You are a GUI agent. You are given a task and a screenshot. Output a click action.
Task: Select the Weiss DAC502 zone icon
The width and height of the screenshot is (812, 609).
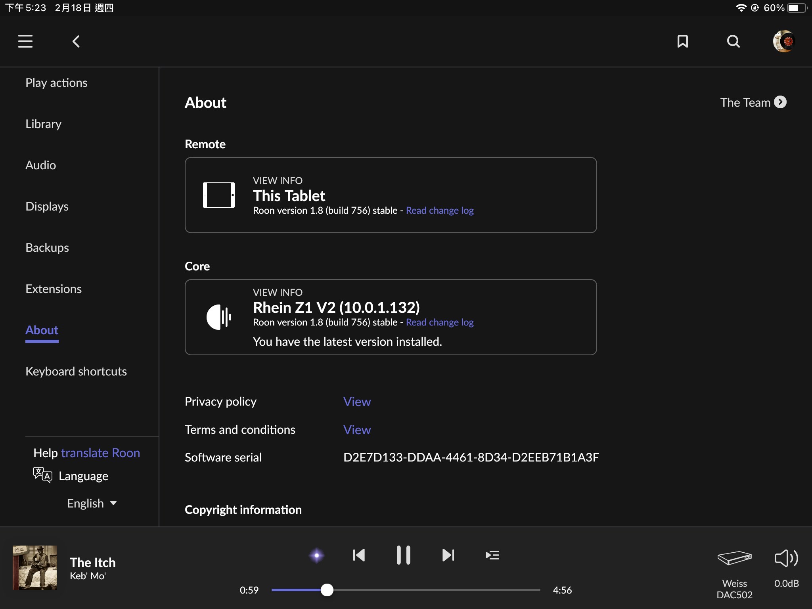(x=734, y=558)
